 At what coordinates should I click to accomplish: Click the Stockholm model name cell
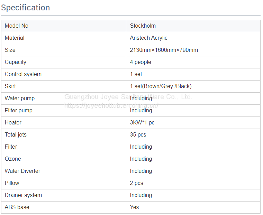tap(143, 26)
